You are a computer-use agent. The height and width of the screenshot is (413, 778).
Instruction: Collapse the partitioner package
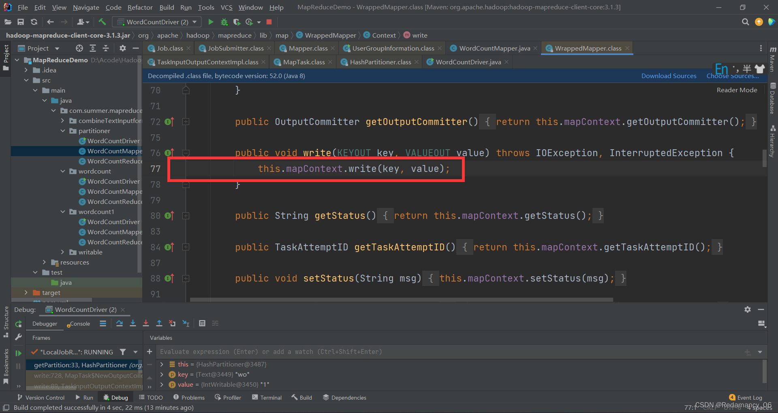62,131
